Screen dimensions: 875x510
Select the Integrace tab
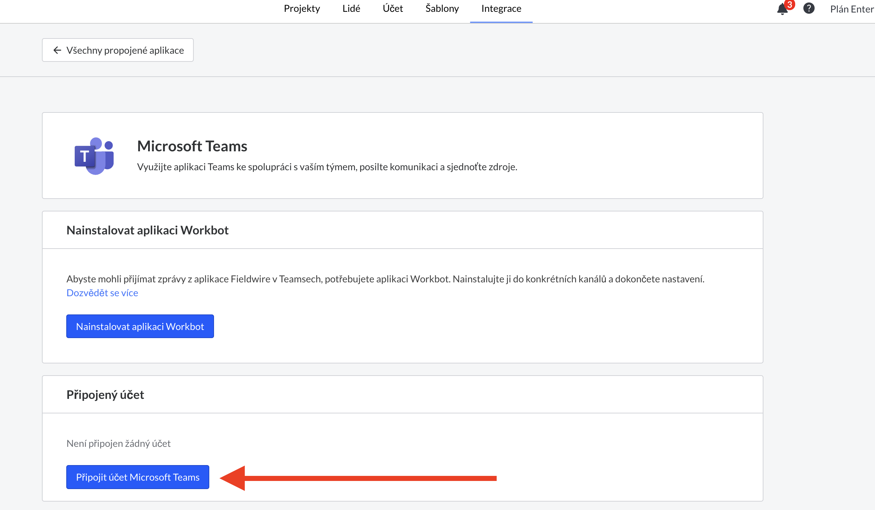[501, 8]
